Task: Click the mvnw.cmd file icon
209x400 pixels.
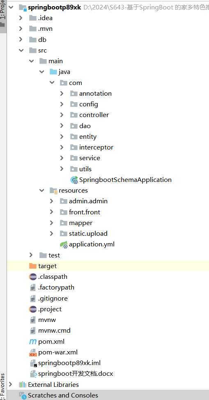Action: (x=33, y=331)
